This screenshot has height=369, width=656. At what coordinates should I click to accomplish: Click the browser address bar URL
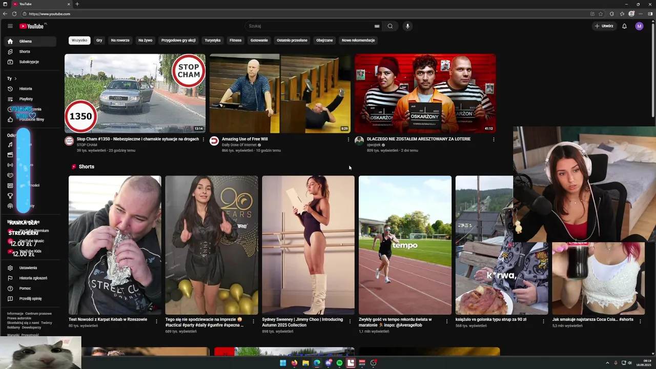(50, 14)
